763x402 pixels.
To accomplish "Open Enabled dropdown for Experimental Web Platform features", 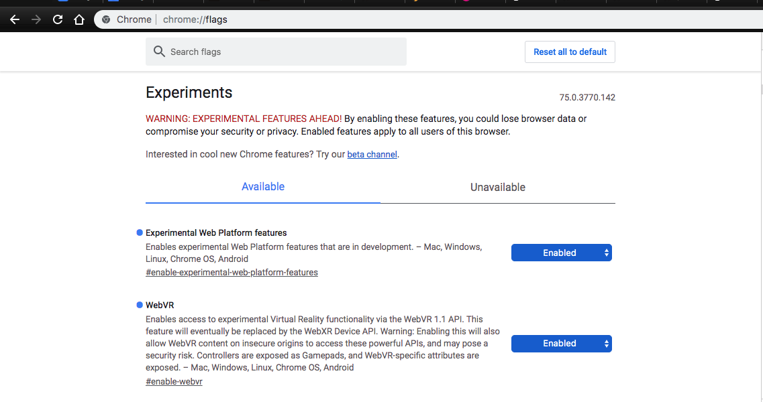I will click(562, 253).
